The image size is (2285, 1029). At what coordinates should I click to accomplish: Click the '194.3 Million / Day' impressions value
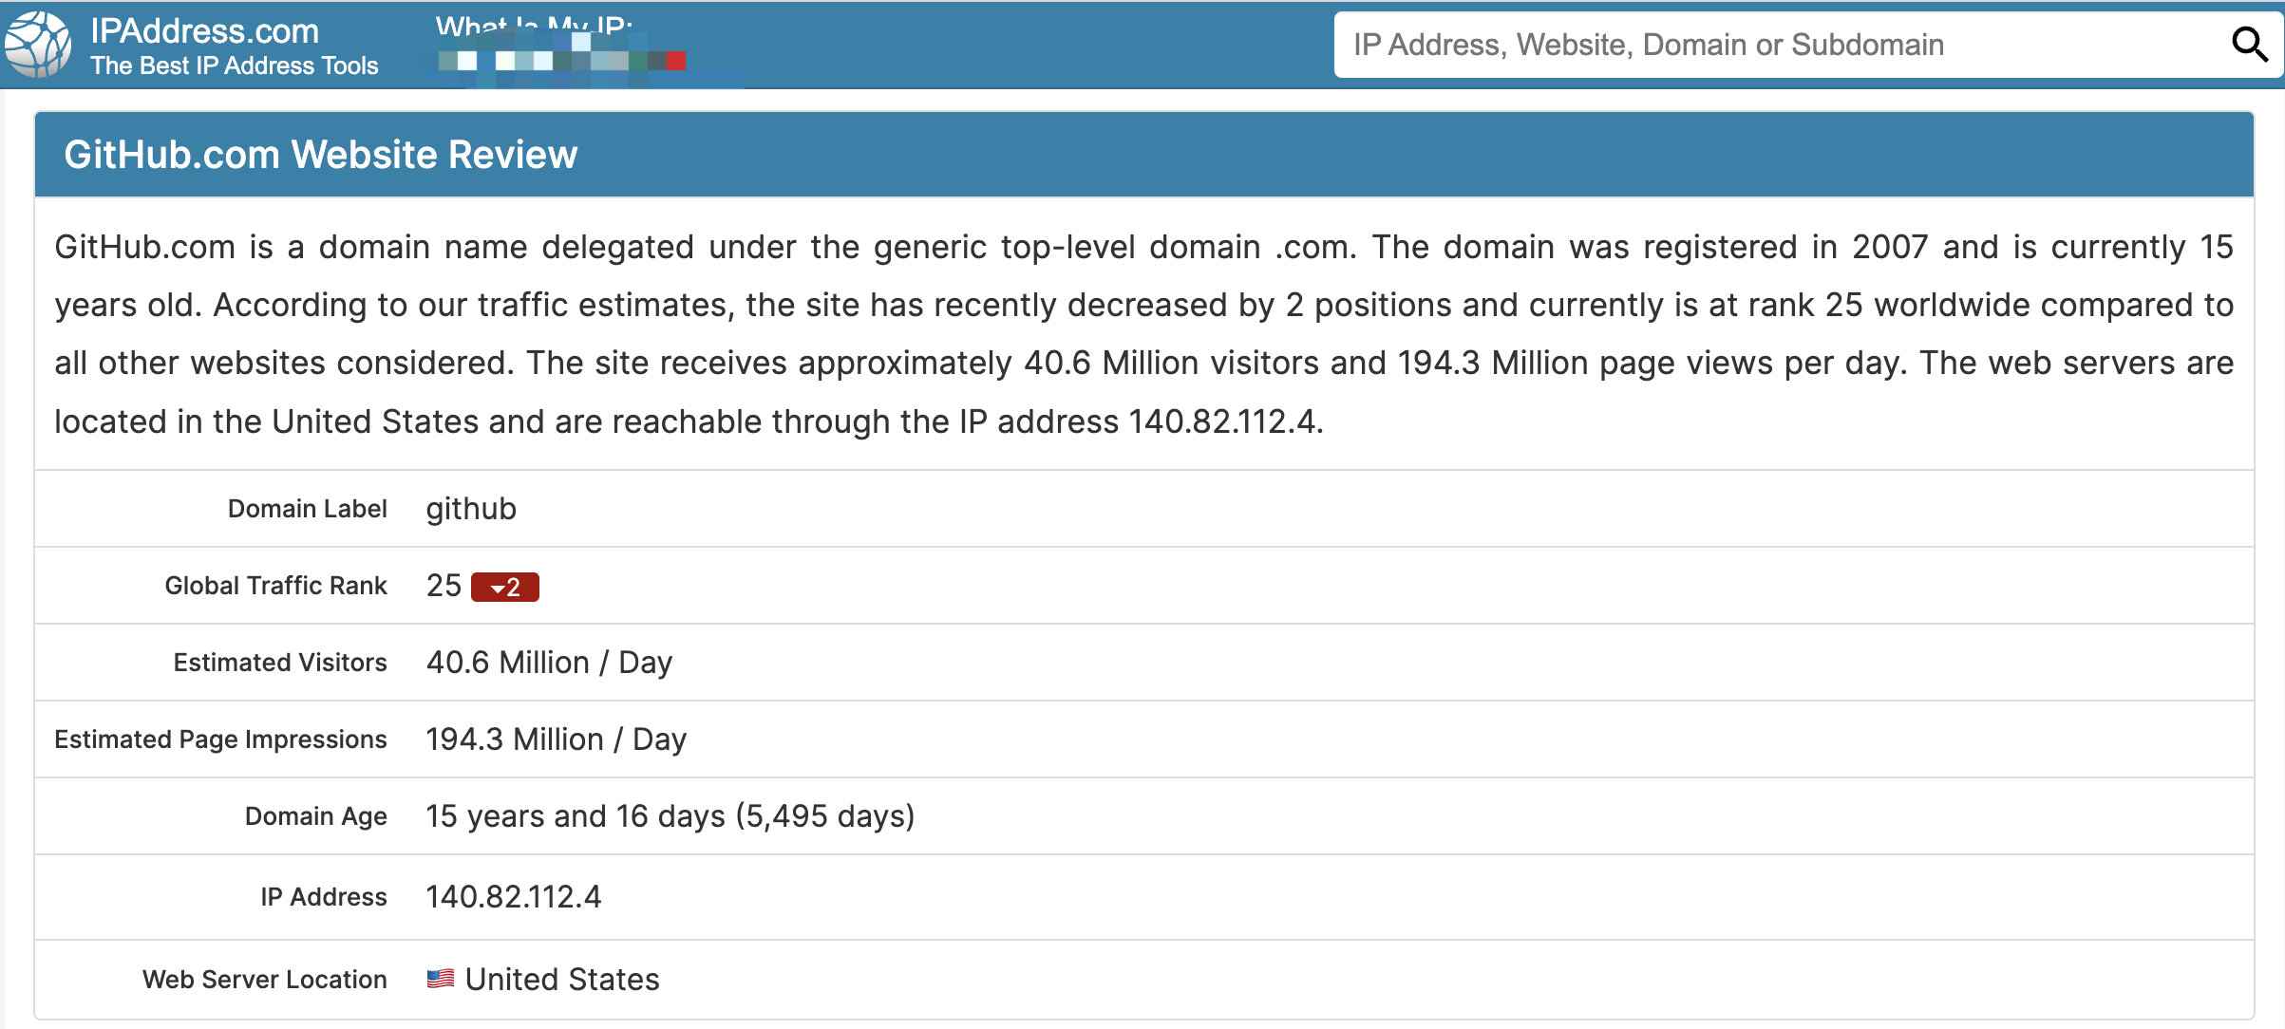[556, 739]
